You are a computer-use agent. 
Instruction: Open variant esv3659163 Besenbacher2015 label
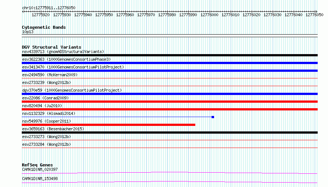(x=53, y=129)
